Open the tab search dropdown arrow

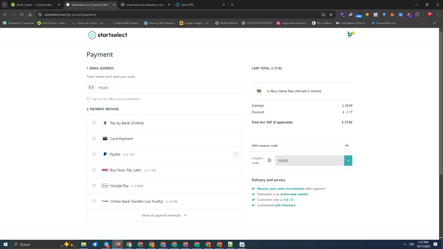[4, 5]
